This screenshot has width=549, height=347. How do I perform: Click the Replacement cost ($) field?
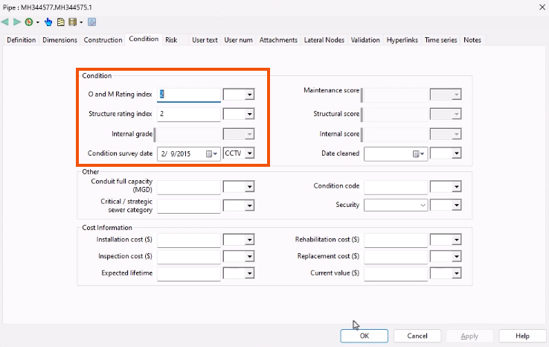point(396,257)
